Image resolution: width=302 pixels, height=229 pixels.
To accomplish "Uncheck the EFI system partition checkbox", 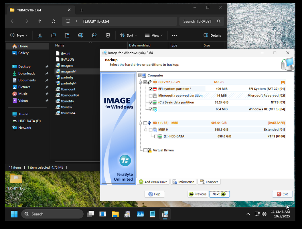I will pyautogui.click(x=151, y=89).
